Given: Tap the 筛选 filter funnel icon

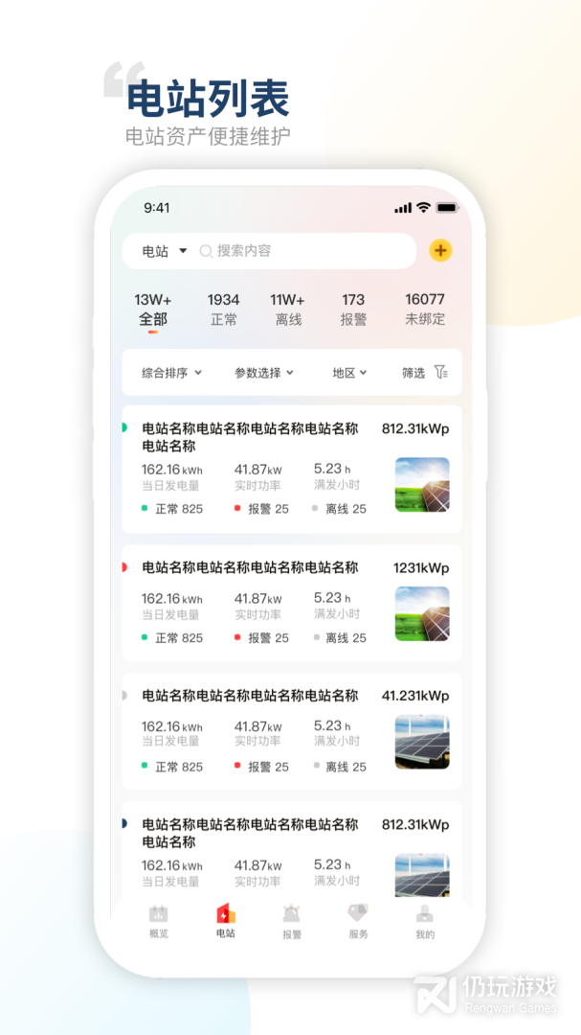Looking at the screenshot, I should 440,373.
